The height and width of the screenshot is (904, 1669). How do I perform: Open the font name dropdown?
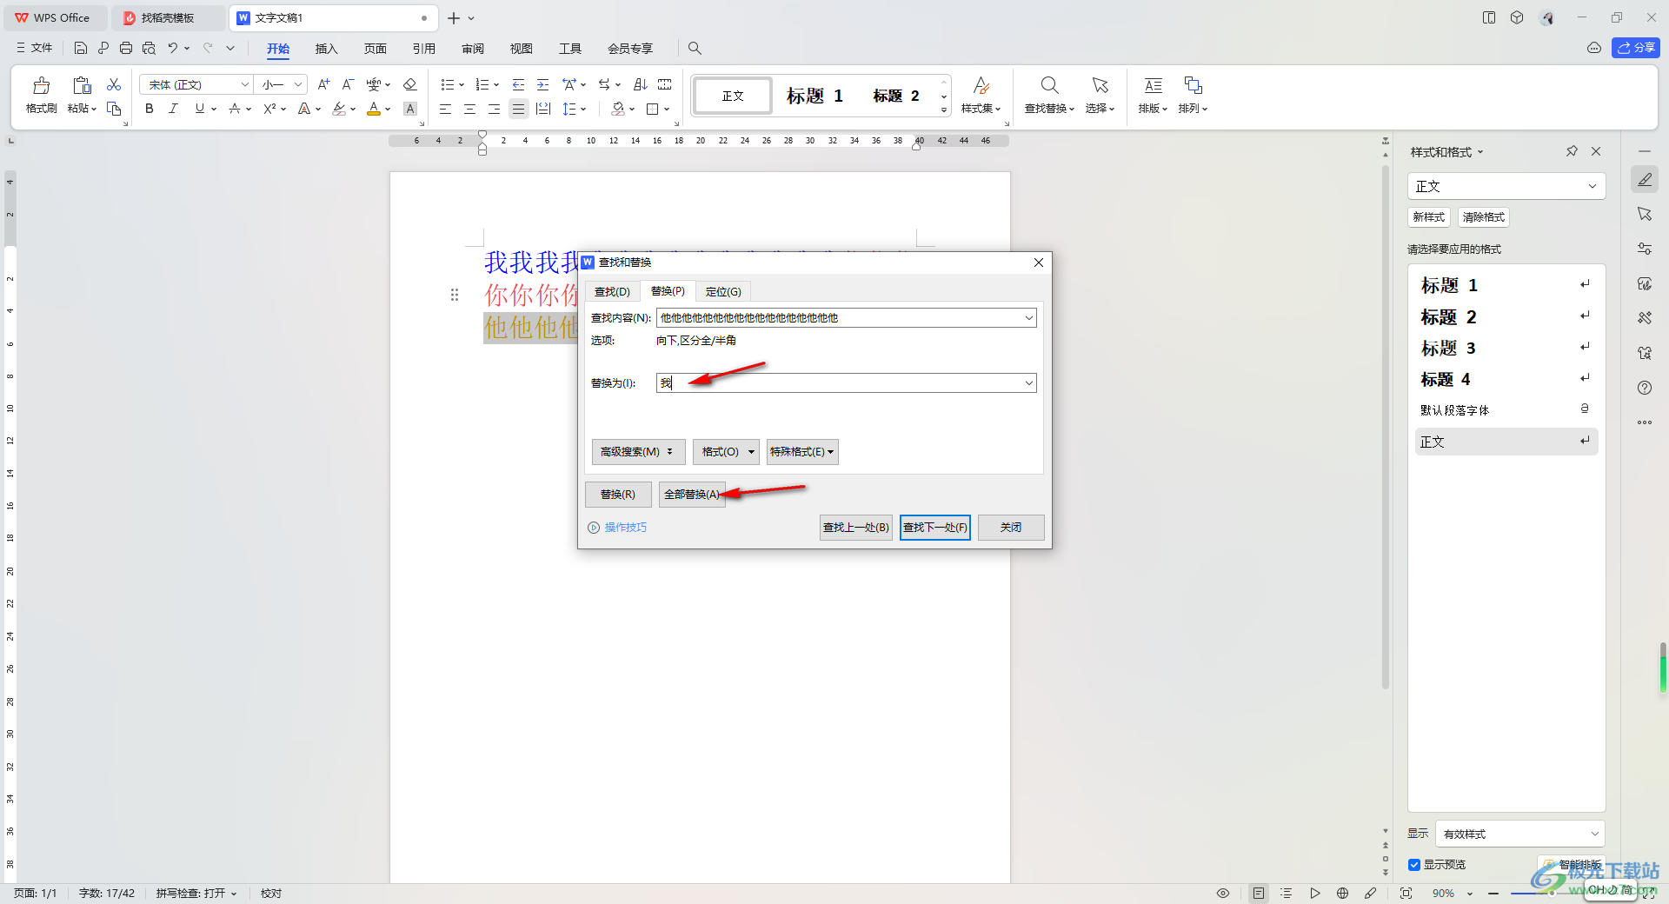244,84
